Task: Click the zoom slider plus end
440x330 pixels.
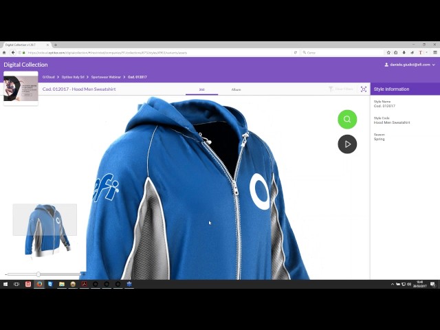Action: pos(83,274)
